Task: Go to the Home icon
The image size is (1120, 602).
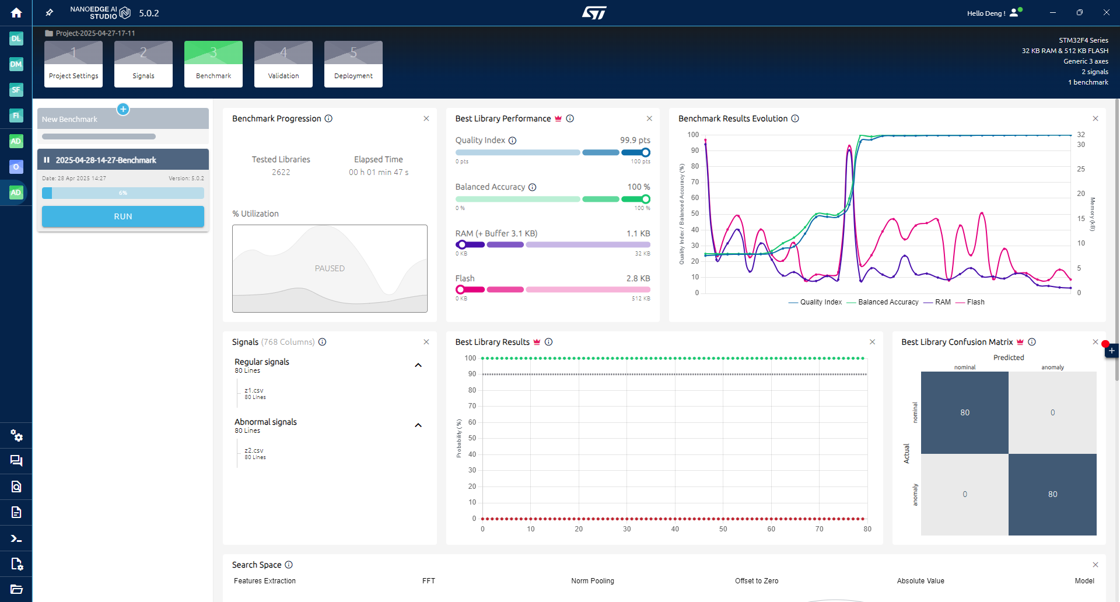Action: pyautogui.click(x=16, y=12)
